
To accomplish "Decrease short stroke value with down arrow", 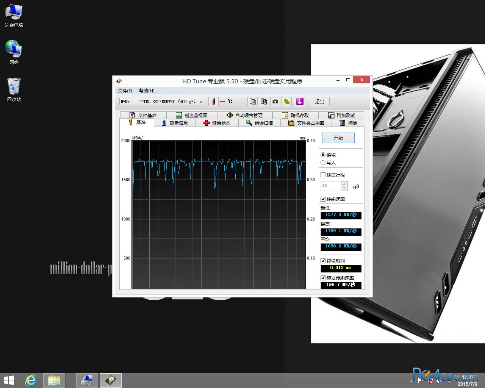I will (344, 188).
